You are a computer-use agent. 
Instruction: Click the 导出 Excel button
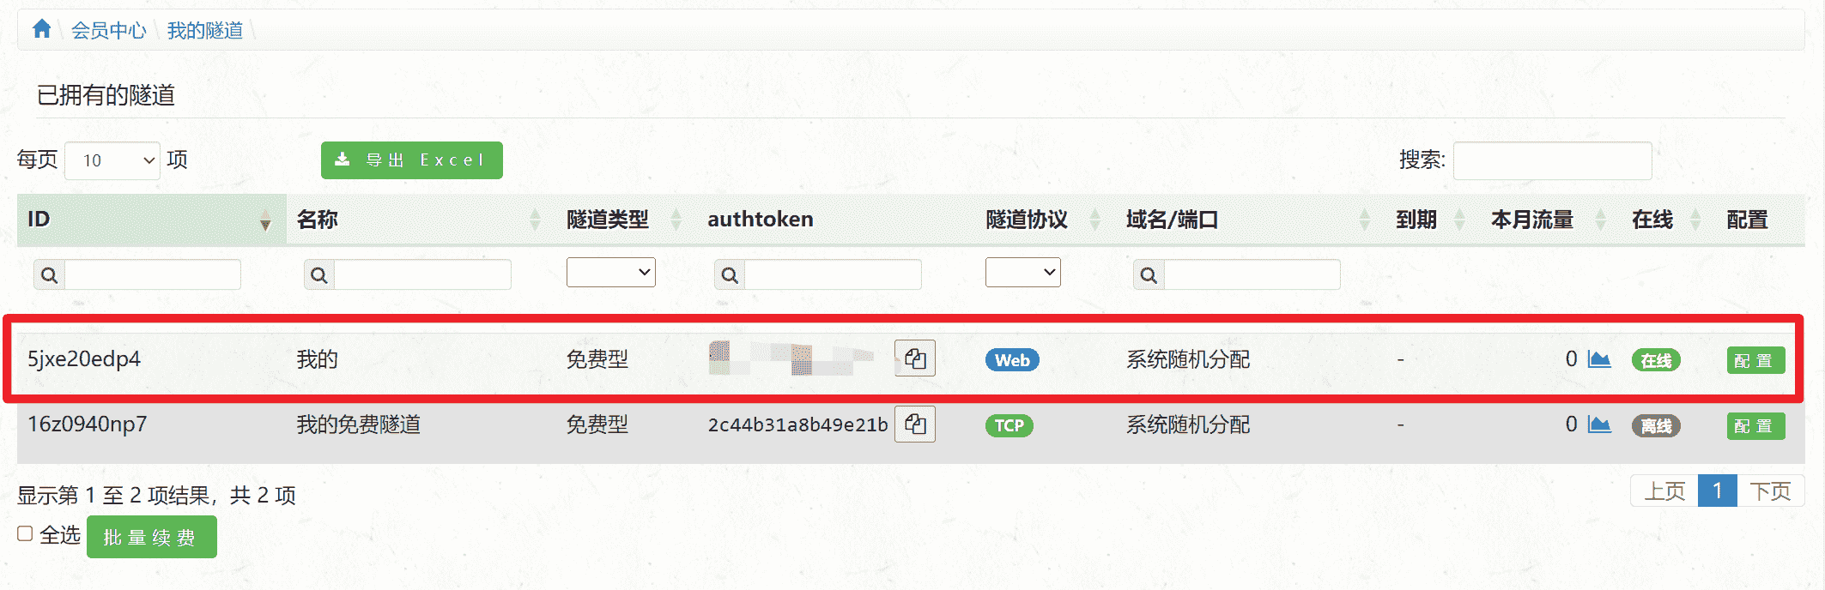(x=411, y=160)
